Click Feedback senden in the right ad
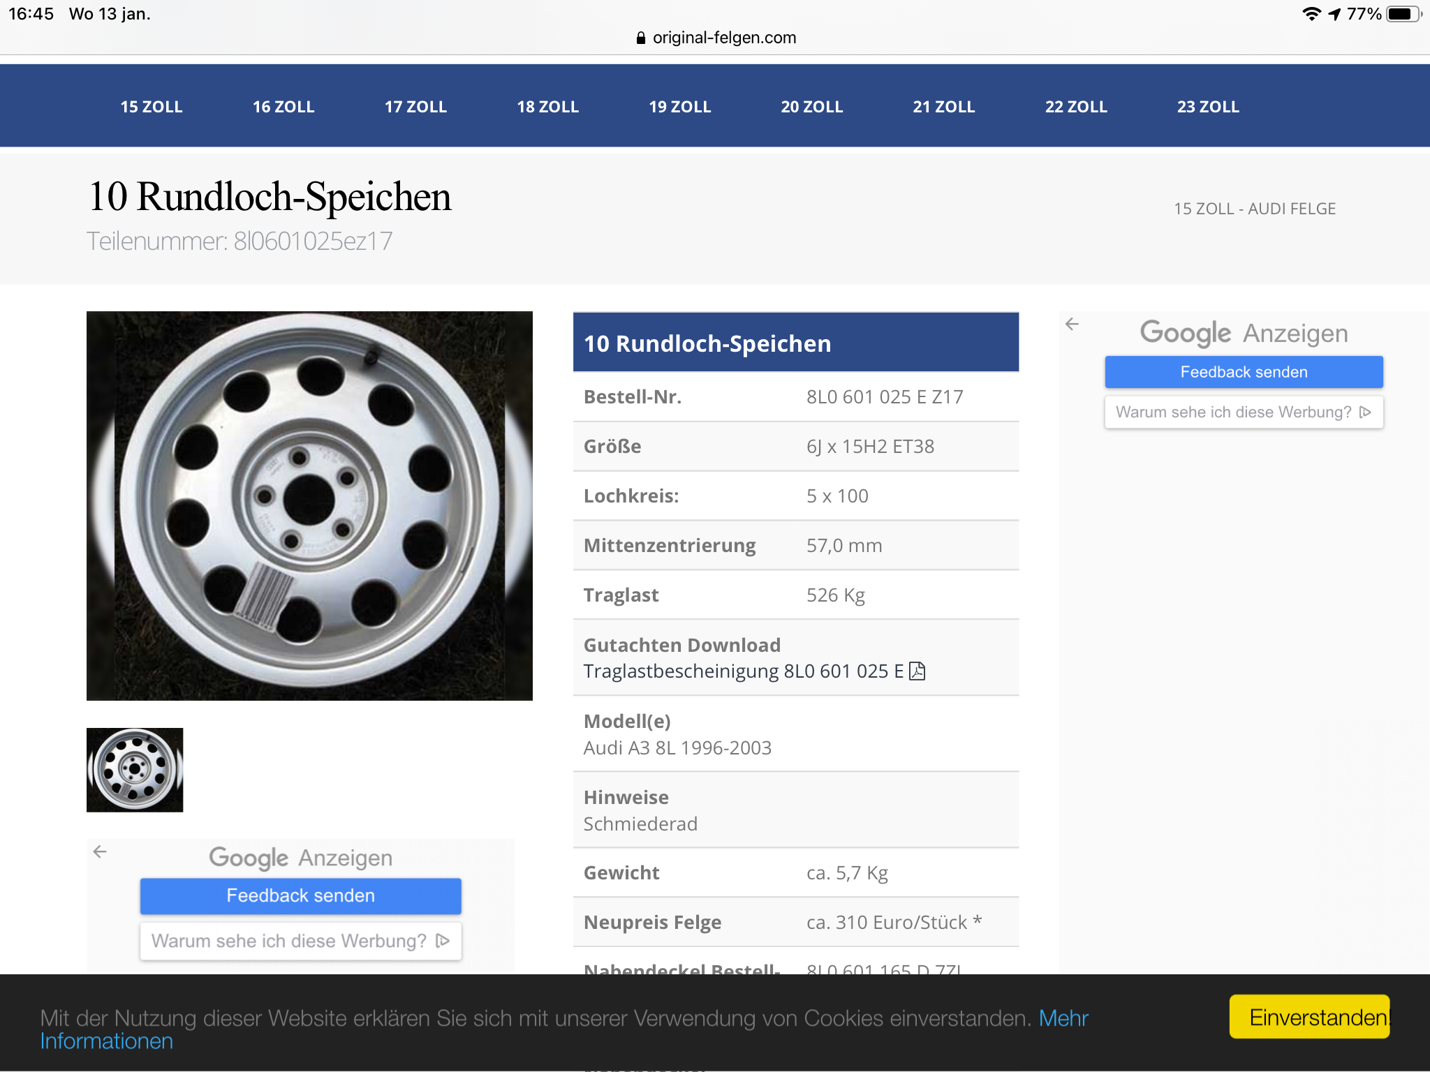The image size is (1430, 1072). pyautogui.click(x=1244, y=372)
